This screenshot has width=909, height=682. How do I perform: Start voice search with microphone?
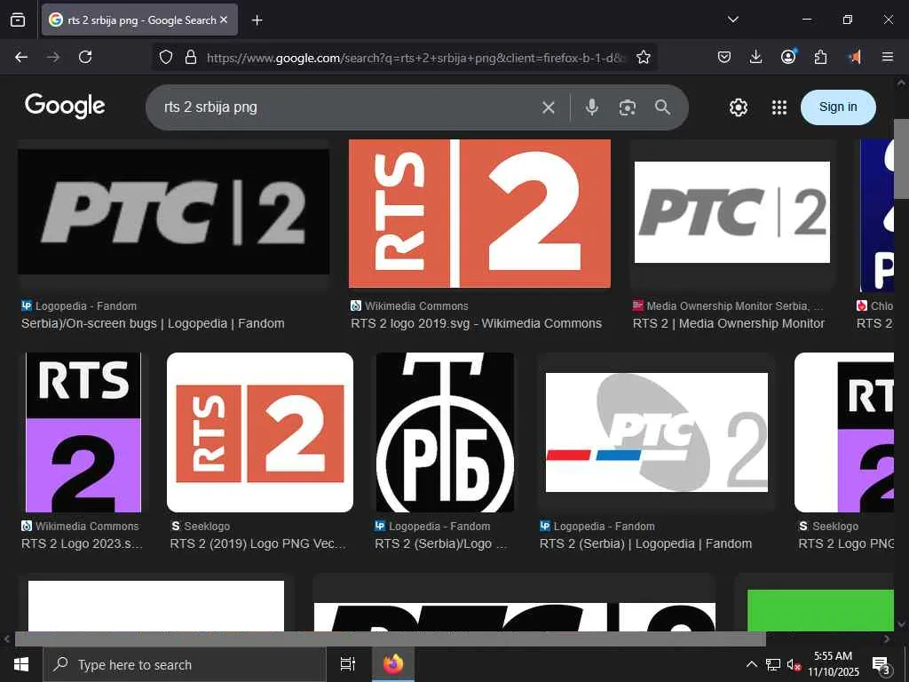click(592, 107)
